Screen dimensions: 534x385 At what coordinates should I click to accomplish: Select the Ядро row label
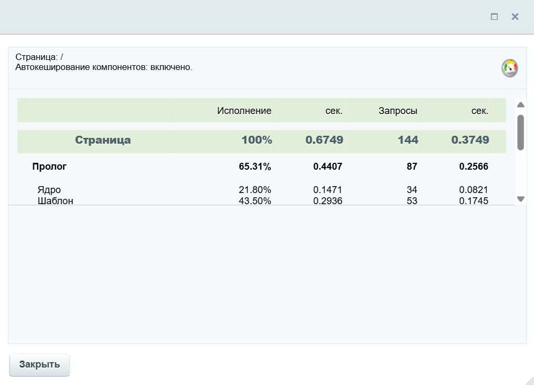[49, 190]
